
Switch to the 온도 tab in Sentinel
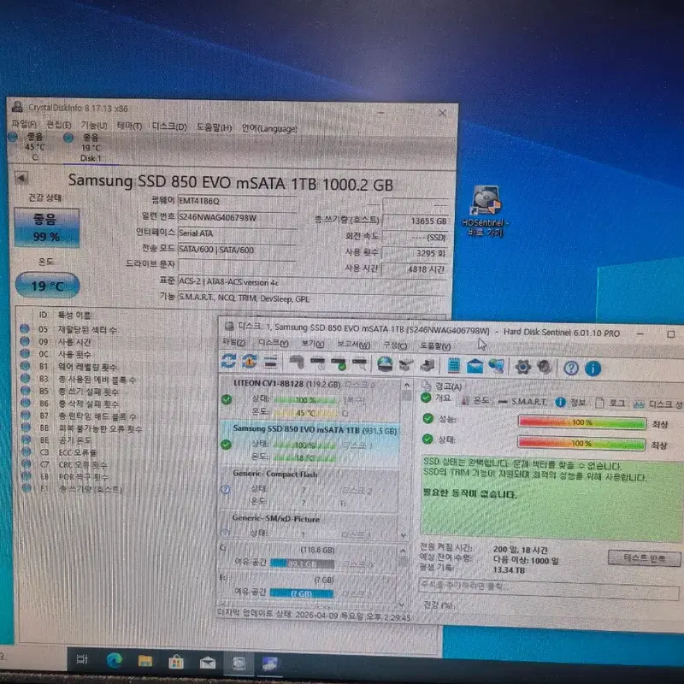(476, 400)
